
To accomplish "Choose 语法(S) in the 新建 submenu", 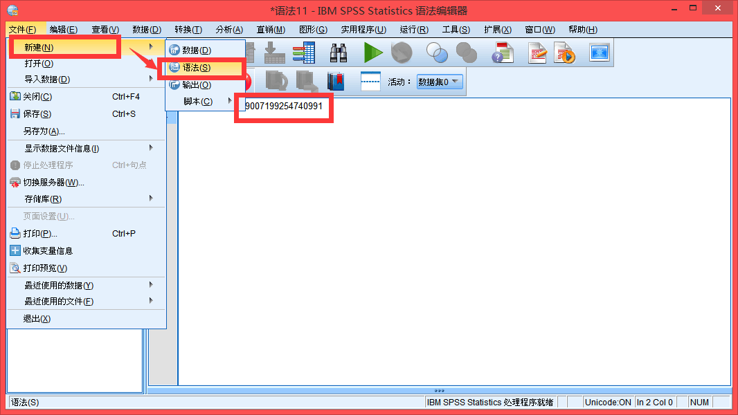I will (205, 68).
